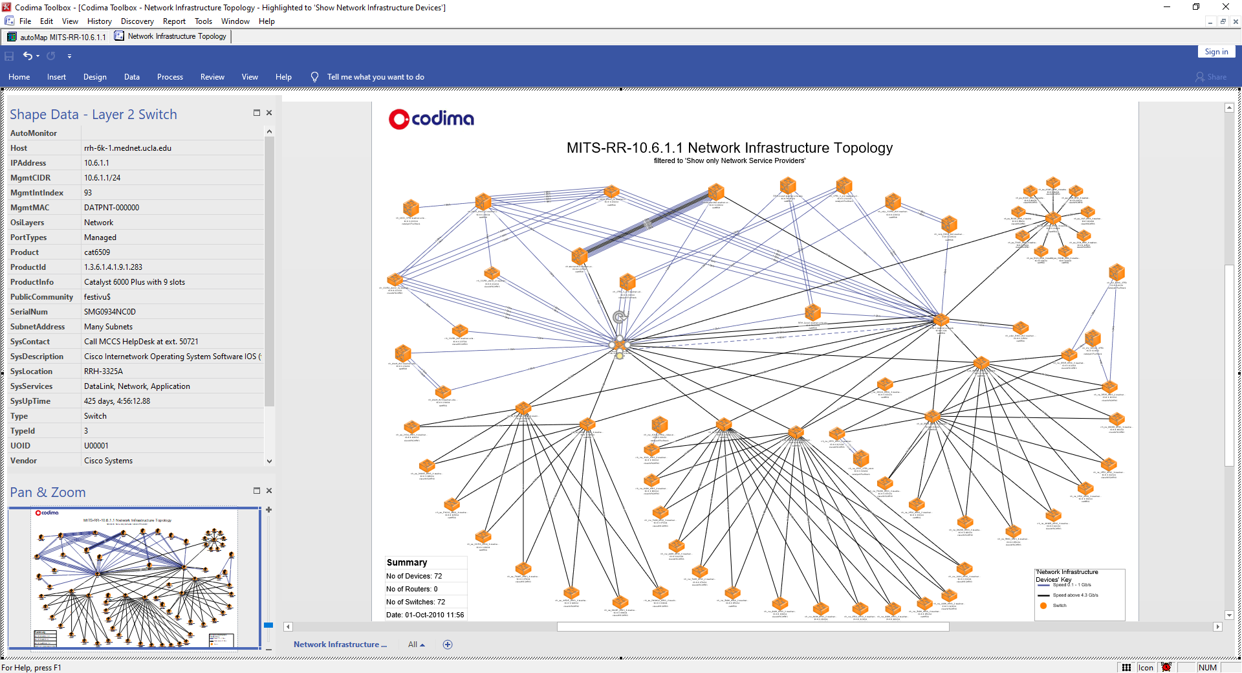Open the Window menu
Screen dimensions: 1242x673
[x=235, y=21]
